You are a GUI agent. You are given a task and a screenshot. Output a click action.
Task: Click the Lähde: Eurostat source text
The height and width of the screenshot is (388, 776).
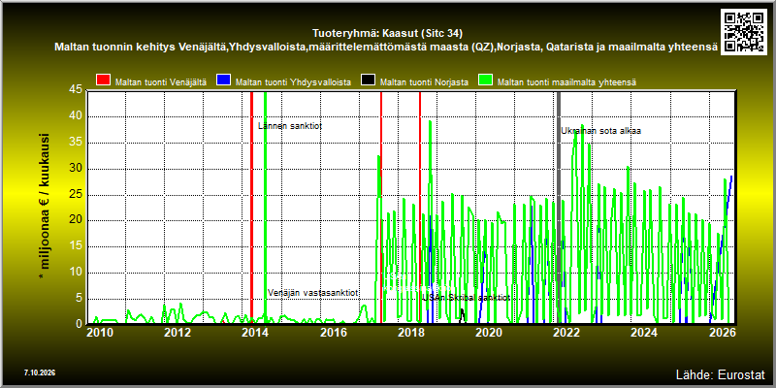click(721, 373)
